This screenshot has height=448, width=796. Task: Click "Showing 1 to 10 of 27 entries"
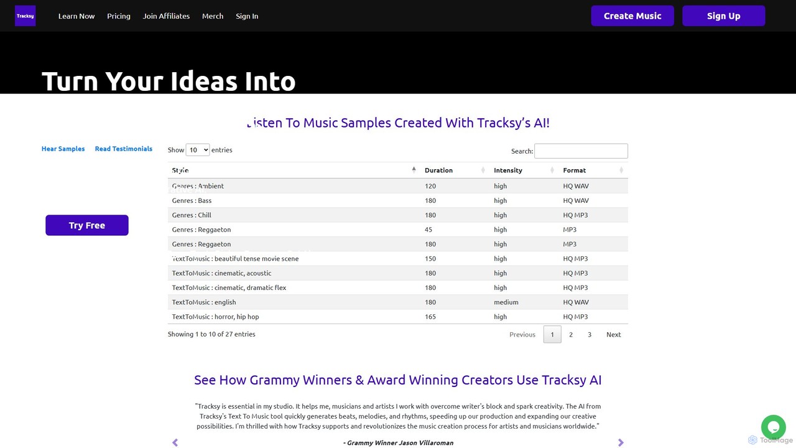tap(211, 334)
